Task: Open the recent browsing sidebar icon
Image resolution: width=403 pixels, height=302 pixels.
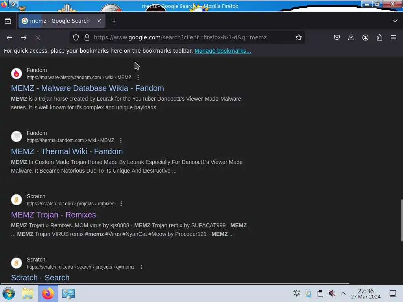Action: pos(8,21)
